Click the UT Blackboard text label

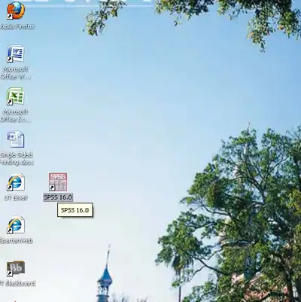click(17, 284)
